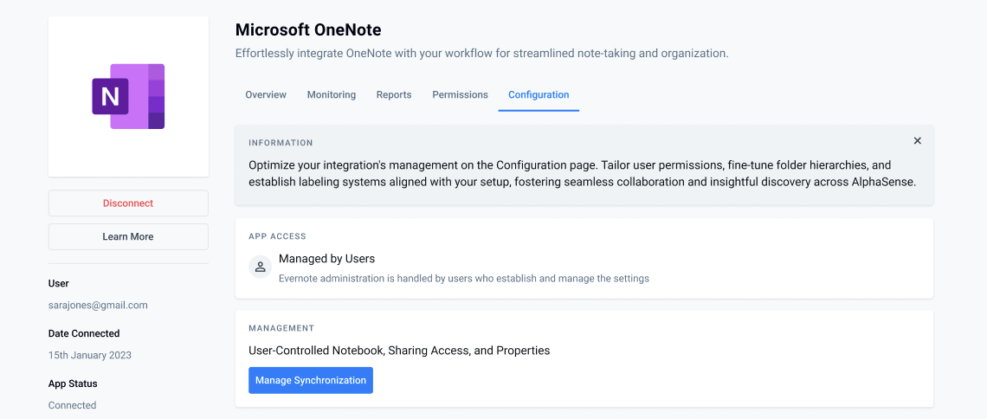
Task: Click the User-Controlled Notebook, Sharing Access text
Action: (x=399, y=351)
